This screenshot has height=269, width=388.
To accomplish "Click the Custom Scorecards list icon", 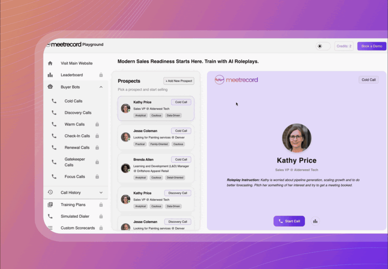I will coord(50,228).
